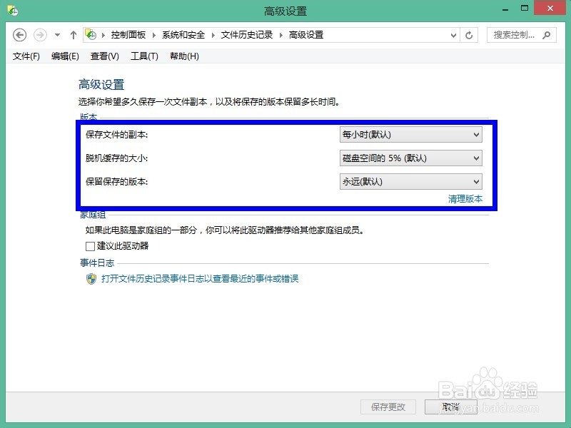571x428 pixels.
Task: Click the refresh icon beside the address bar
Action: click(x=470, y=34)
